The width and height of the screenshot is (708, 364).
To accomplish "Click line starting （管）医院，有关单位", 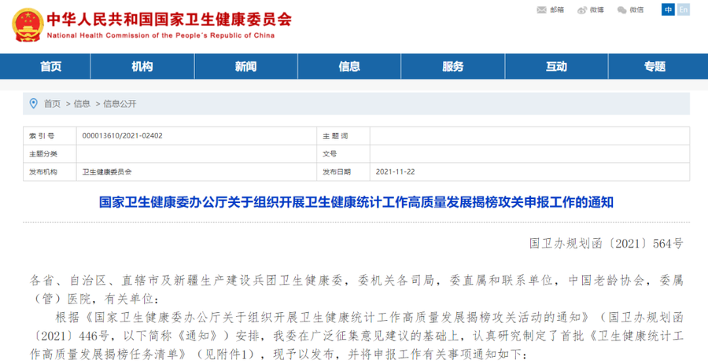I will coord(94,299).
